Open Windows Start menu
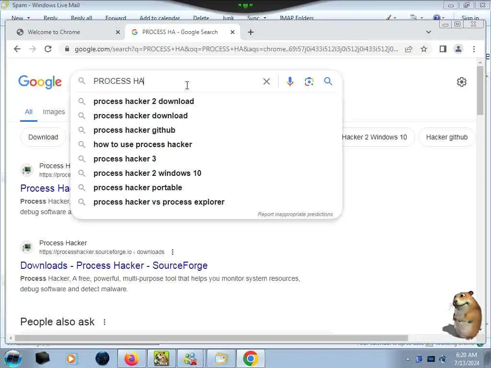Image resolution: width=491 pixels, height=368 pixels. click(x=12, y=358)
